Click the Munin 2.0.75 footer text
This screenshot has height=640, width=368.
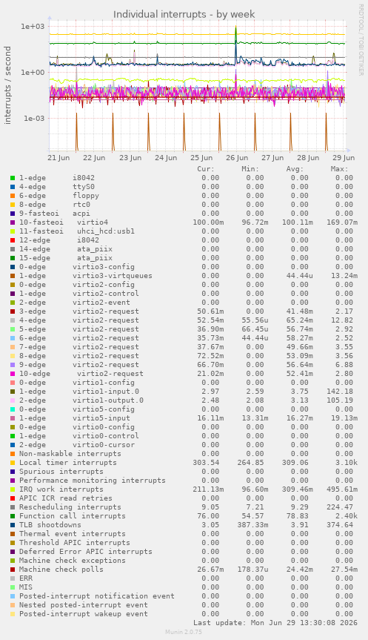click(x=184, y=632)
